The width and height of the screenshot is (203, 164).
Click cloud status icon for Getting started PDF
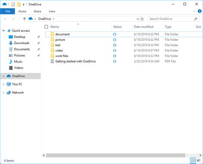pyautogui.click(x=114, y=61)
